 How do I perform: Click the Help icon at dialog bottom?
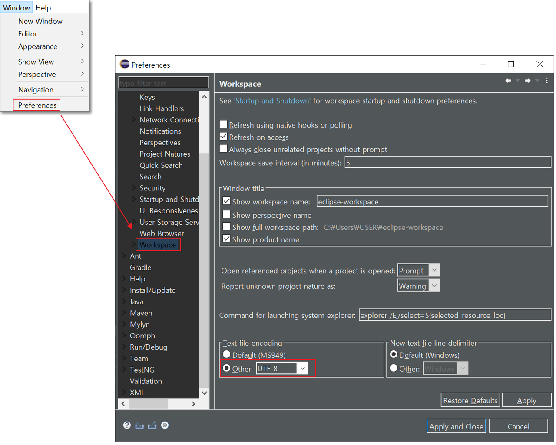click(x=127, y=425)
